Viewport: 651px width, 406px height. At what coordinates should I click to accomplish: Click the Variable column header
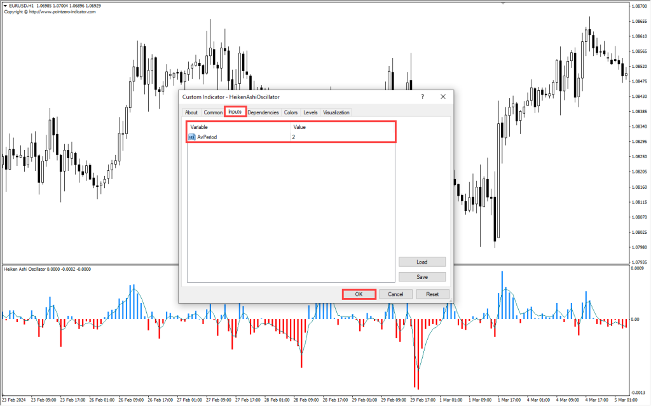coord(239,127)
